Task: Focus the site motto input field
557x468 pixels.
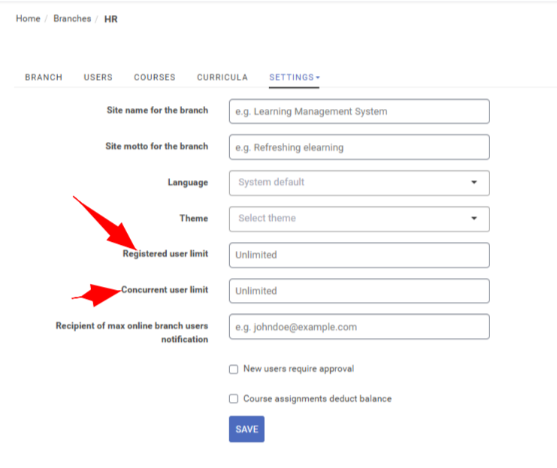Action: (359, 147)
